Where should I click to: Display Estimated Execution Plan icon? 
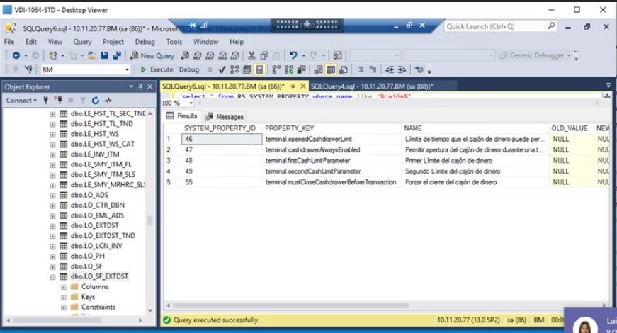tap(234, 69)
